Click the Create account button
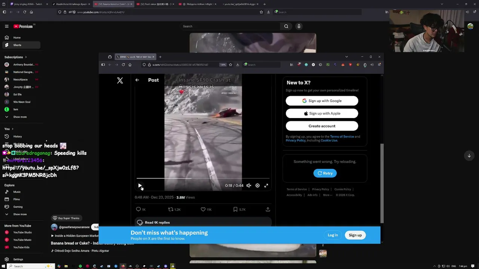479x269 pixels. click(x=322, y=126)
